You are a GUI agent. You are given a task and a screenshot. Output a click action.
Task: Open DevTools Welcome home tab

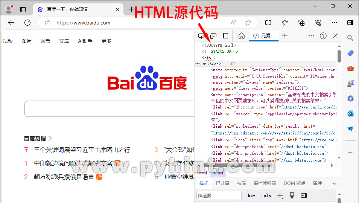click(241, 36)
